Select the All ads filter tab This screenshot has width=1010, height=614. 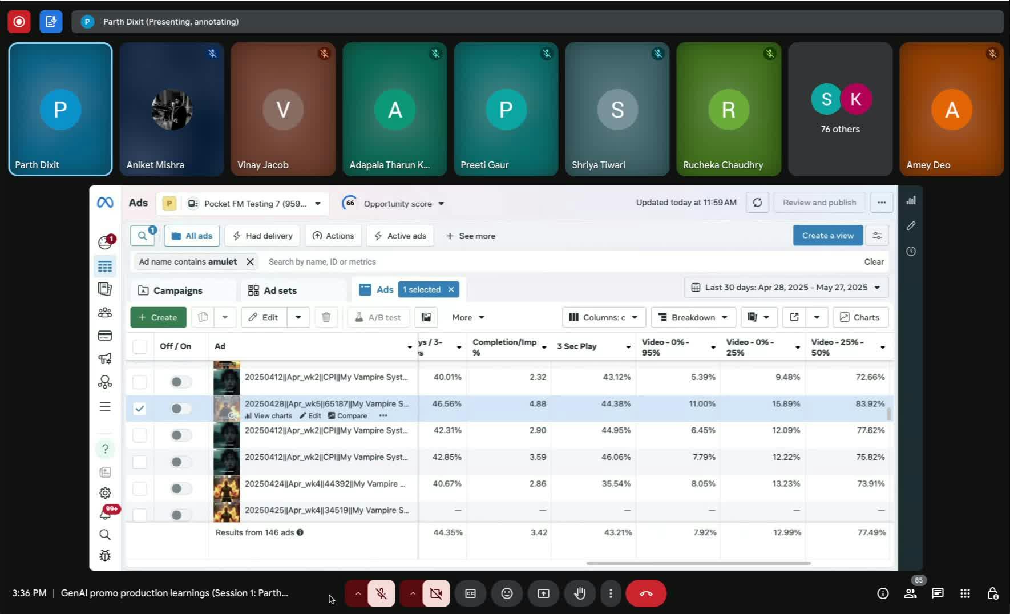(x=192, y=236)
